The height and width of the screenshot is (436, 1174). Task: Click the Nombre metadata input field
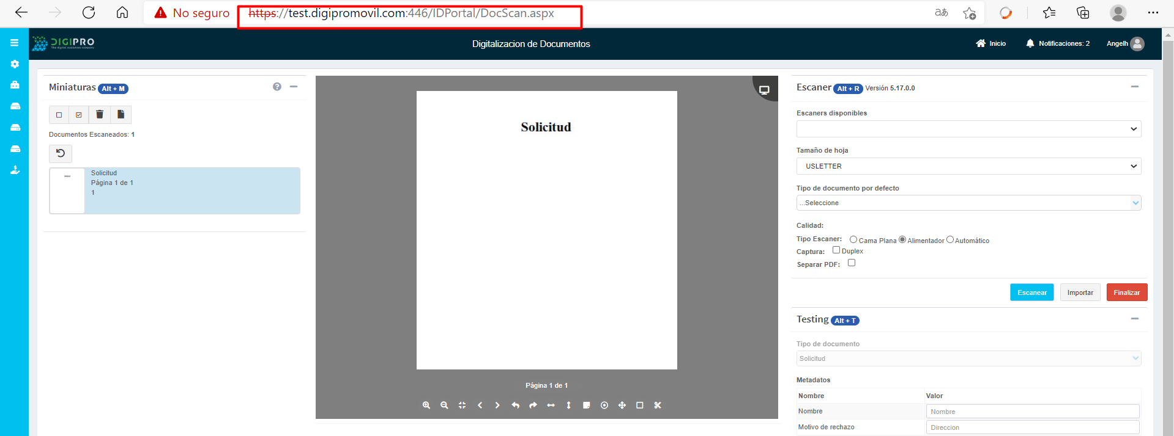point(1032,412)
